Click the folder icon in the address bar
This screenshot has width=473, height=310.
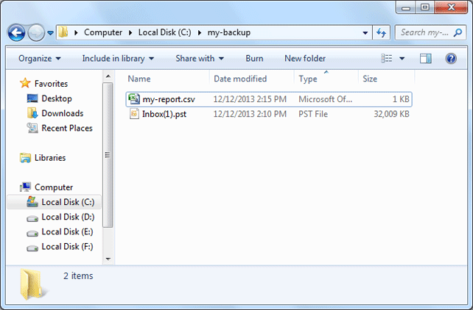pos(63,32)
